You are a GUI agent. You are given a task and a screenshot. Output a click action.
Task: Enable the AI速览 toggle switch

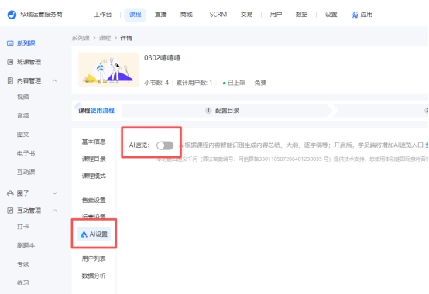[165, 145]
